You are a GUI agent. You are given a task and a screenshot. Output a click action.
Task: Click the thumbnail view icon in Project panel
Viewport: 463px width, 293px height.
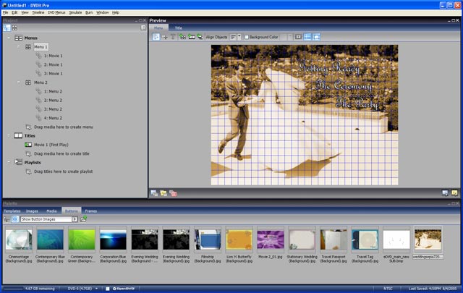click(x=14, y=27)
